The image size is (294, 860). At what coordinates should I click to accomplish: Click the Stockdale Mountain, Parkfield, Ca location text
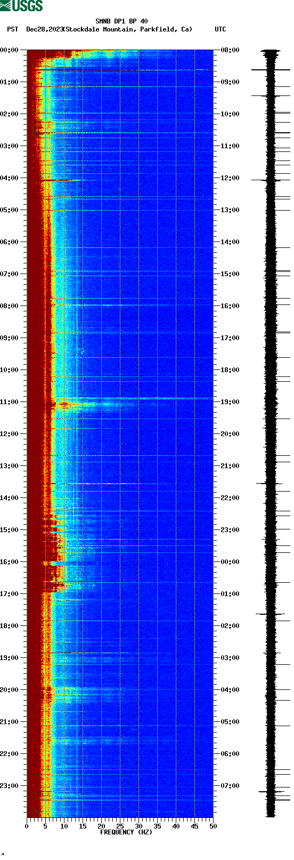[x=127, y=29]
